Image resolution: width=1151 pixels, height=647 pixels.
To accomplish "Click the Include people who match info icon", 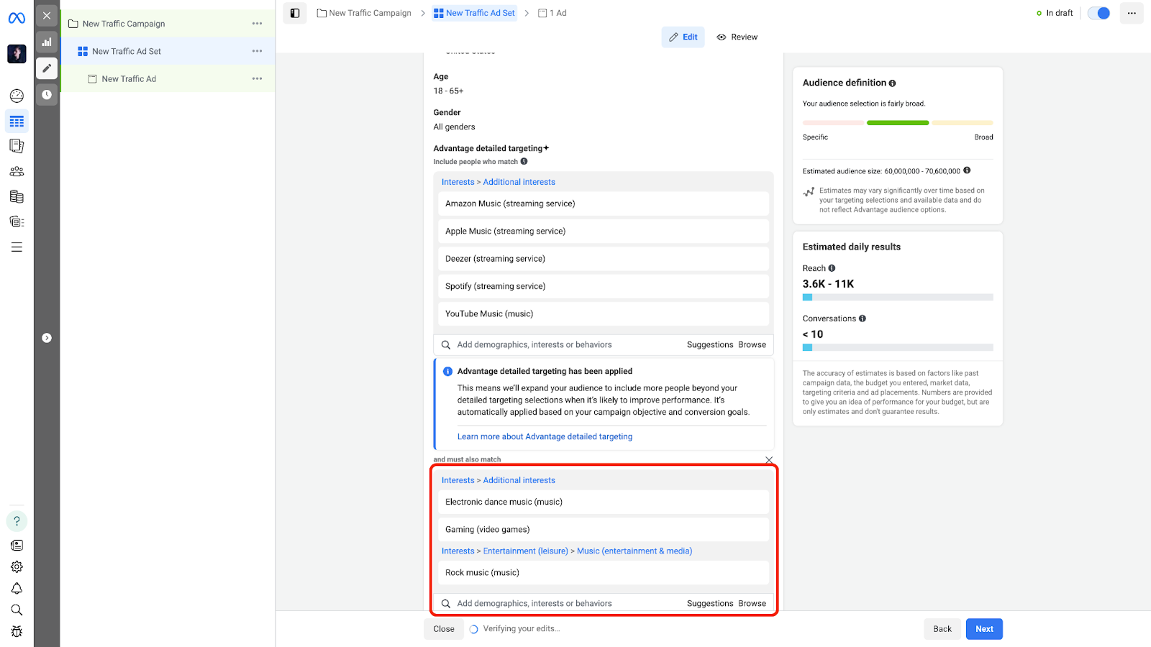I will [x=524, y=162].
